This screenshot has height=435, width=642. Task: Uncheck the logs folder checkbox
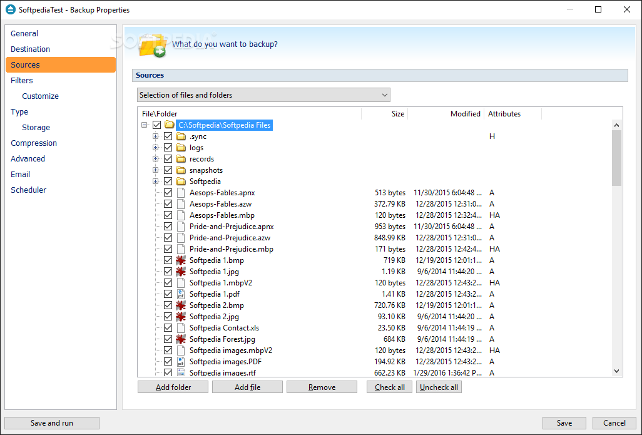(x=168, y=148)
